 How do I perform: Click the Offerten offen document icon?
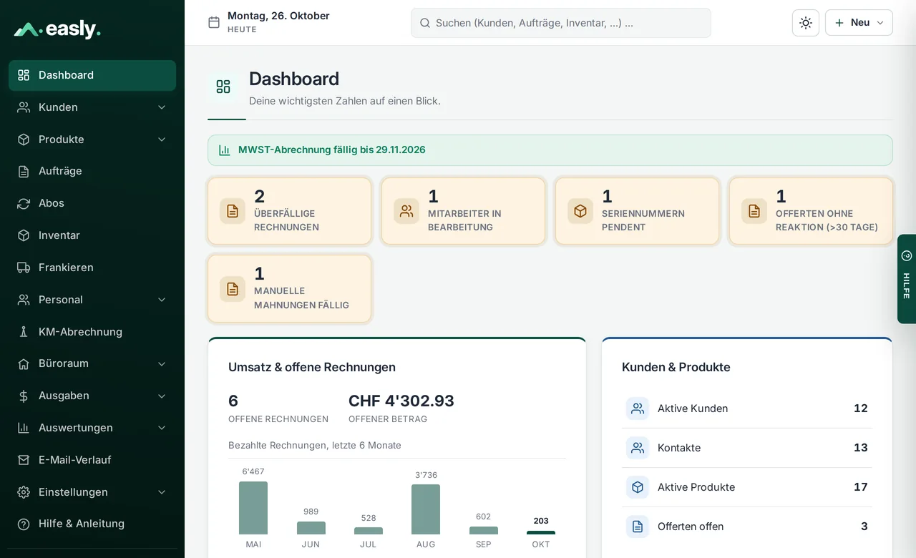[638, 527]
